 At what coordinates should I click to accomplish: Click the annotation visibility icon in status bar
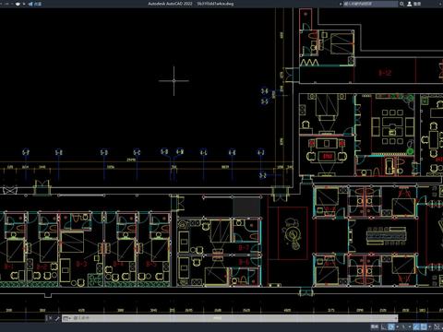[437, 326]
